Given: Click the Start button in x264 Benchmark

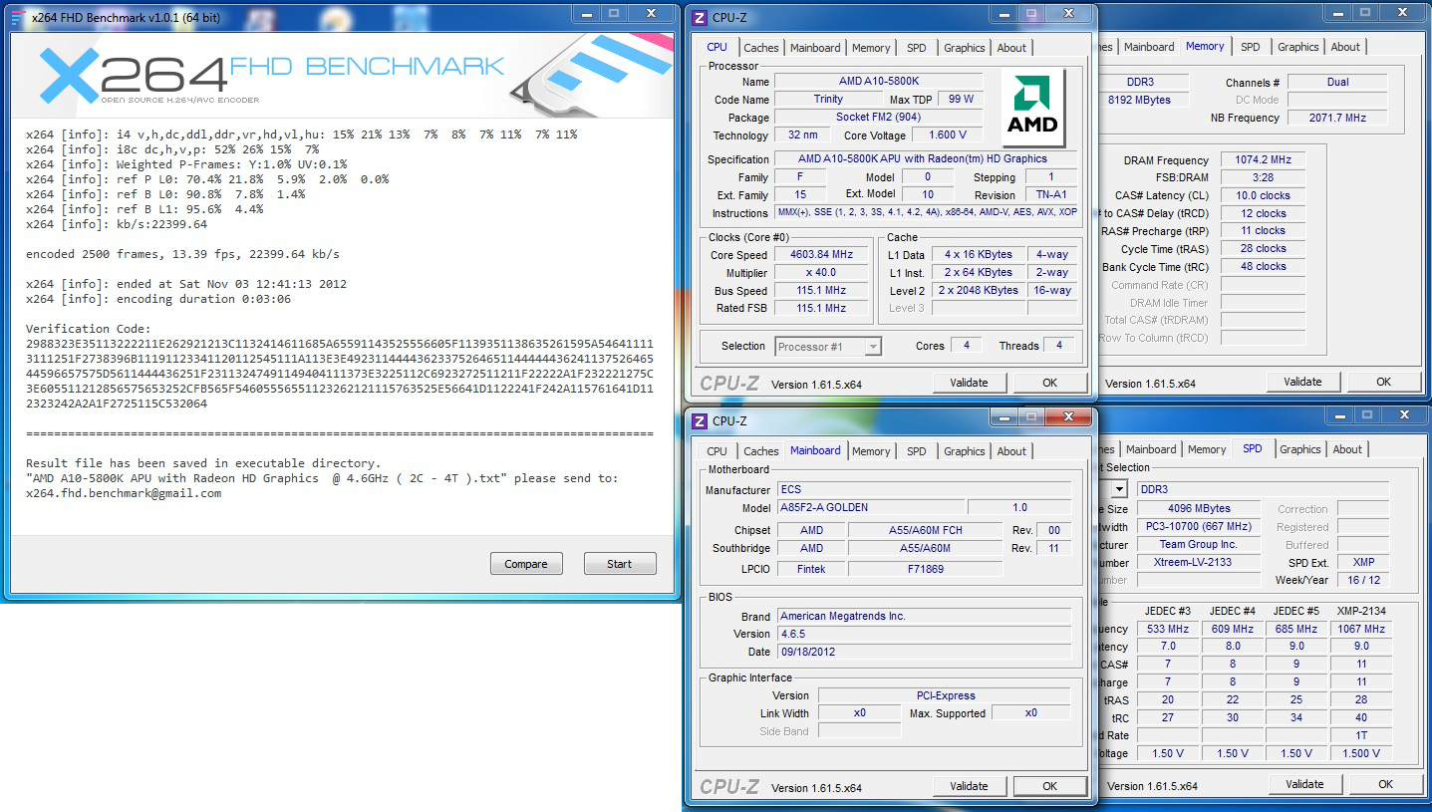Looking at the screenshot, I should pos(620,564).
